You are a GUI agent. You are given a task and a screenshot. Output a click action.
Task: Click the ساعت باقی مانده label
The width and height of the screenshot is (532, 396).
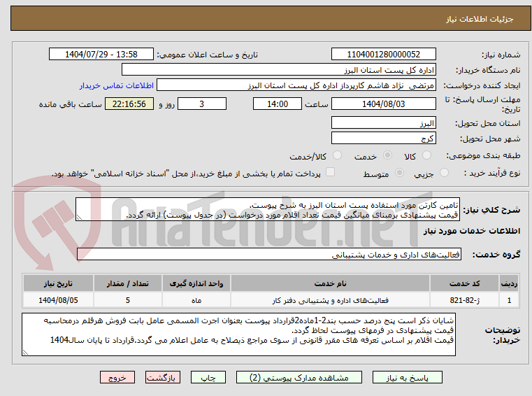70,104
